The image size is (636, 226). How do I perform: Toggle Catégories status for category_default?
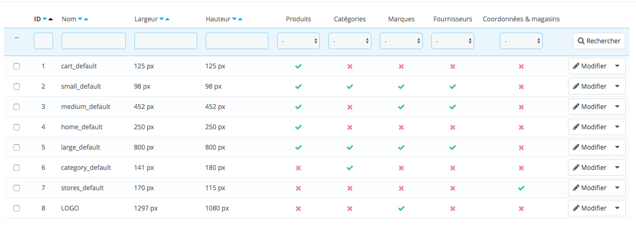(350, 168)
